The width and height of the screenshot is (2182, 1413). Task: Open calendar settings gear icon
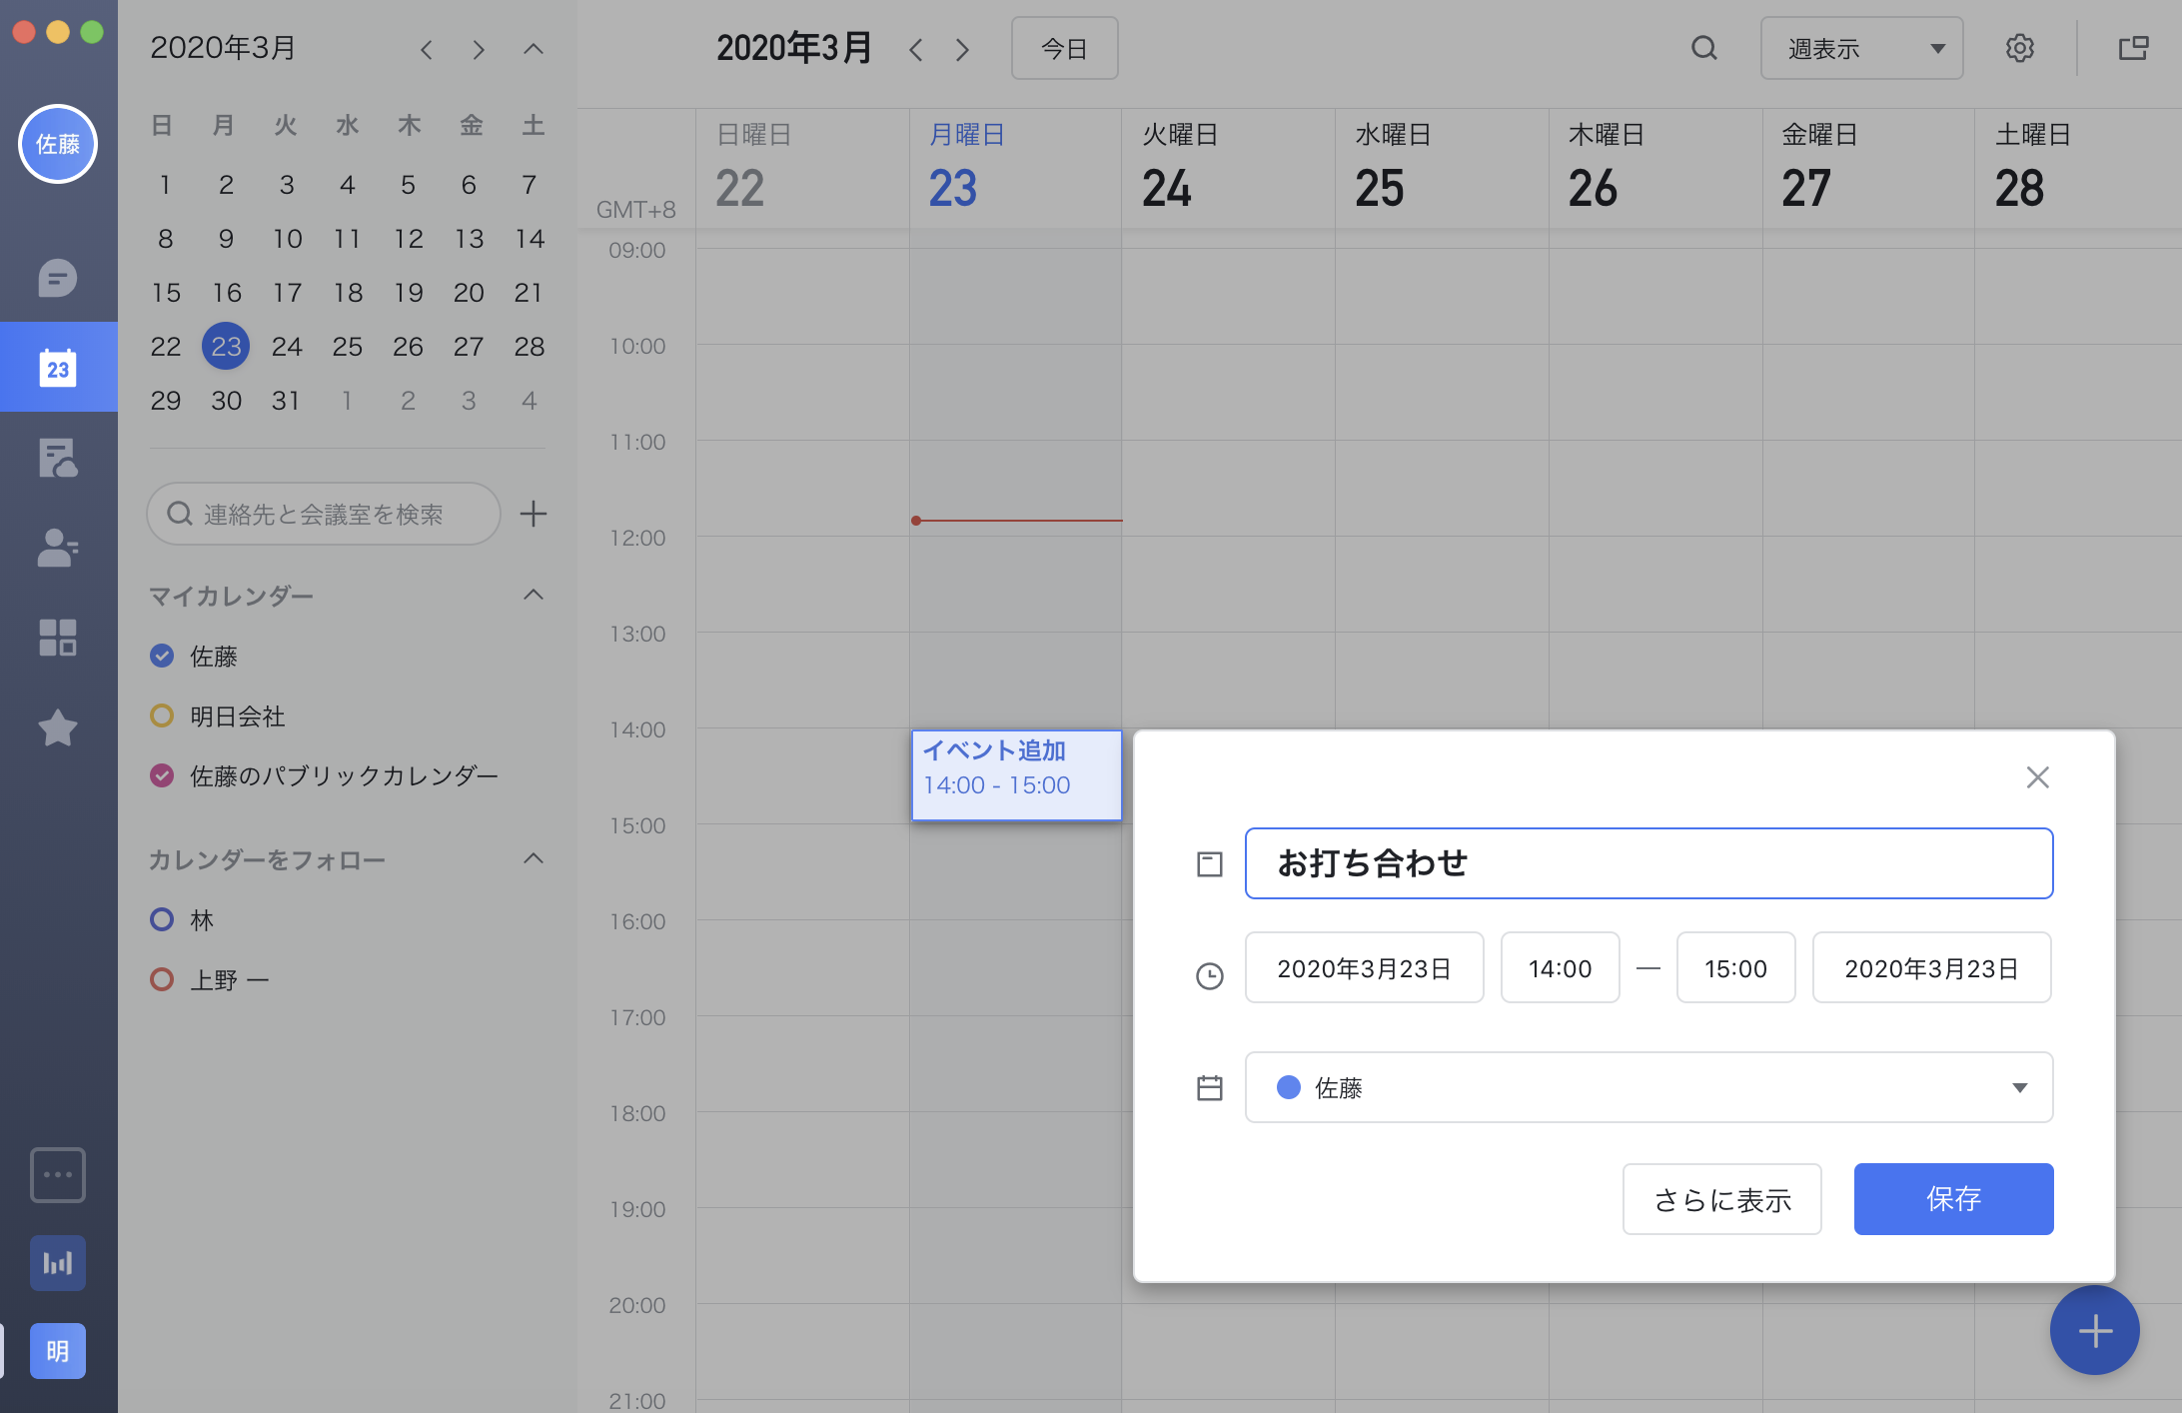point(2019,48)
